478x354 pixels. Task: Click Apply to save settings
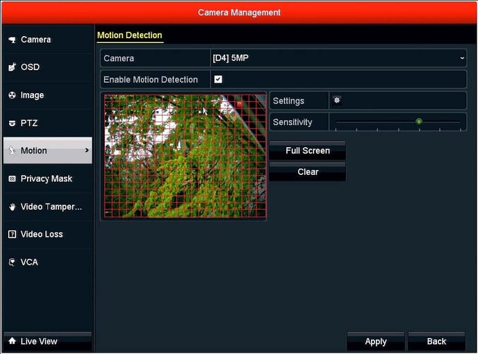point(376,342)
